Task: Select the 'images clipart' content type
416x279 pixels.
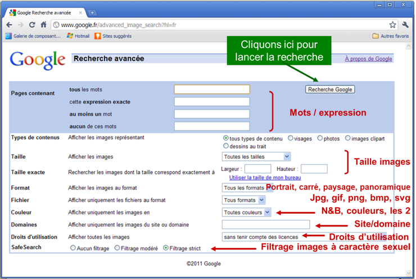Action: coord(347,138)
